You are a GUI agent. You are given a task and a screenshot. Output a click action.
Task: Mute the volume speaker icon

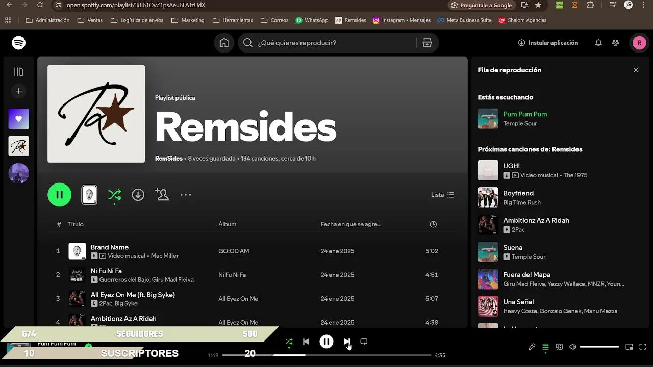pos(573,347)
